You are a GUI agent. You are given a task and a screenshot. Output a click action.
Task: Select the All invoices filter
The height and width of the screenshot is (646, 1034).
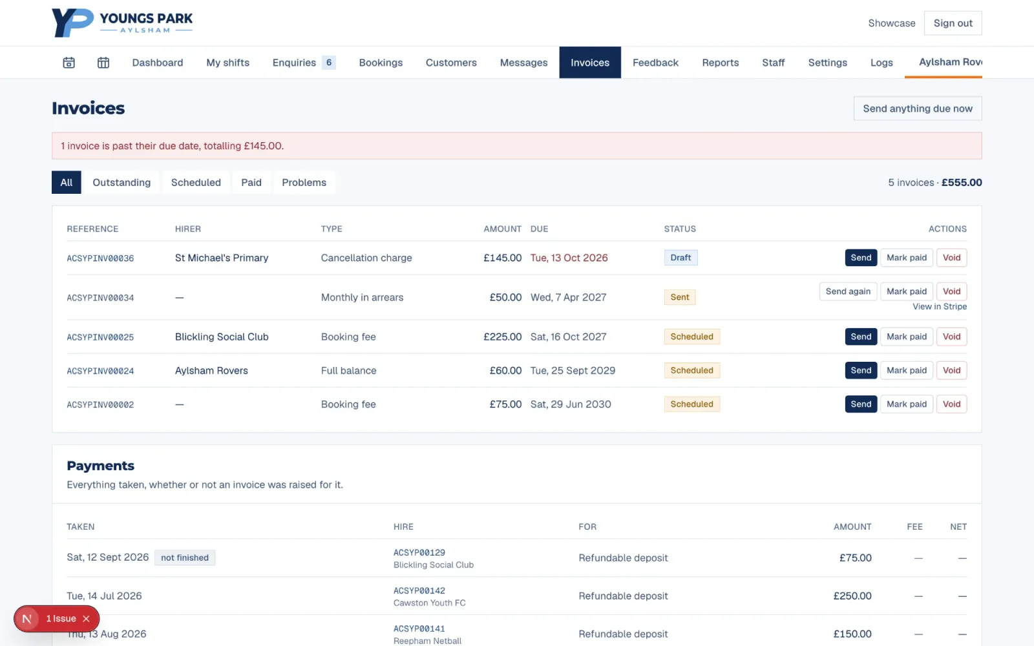pyautogui.click(x=67, y=182)
